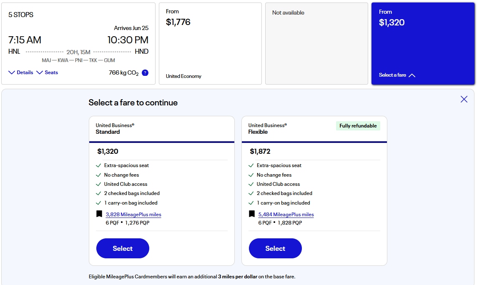Click Extra-spacious seat in the Flexible fare

(279, 165)
